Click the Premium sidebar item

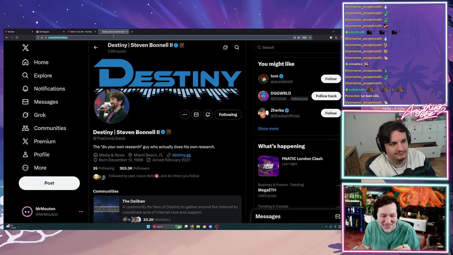(39, 141)
